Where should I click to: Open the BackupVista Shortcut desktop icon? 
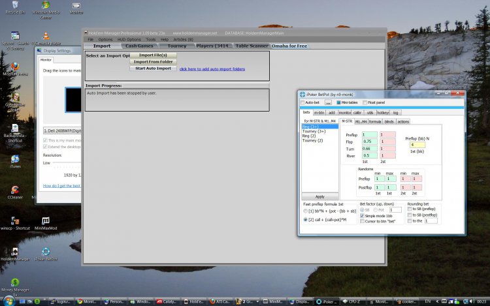15,133
